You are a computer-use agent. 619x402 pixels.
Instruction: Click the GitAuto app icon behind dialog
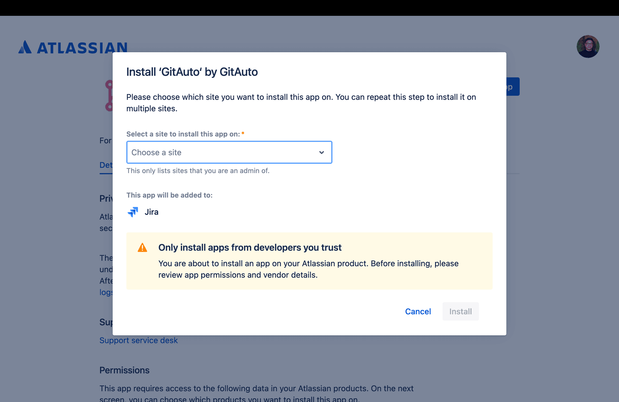point(109,95)
